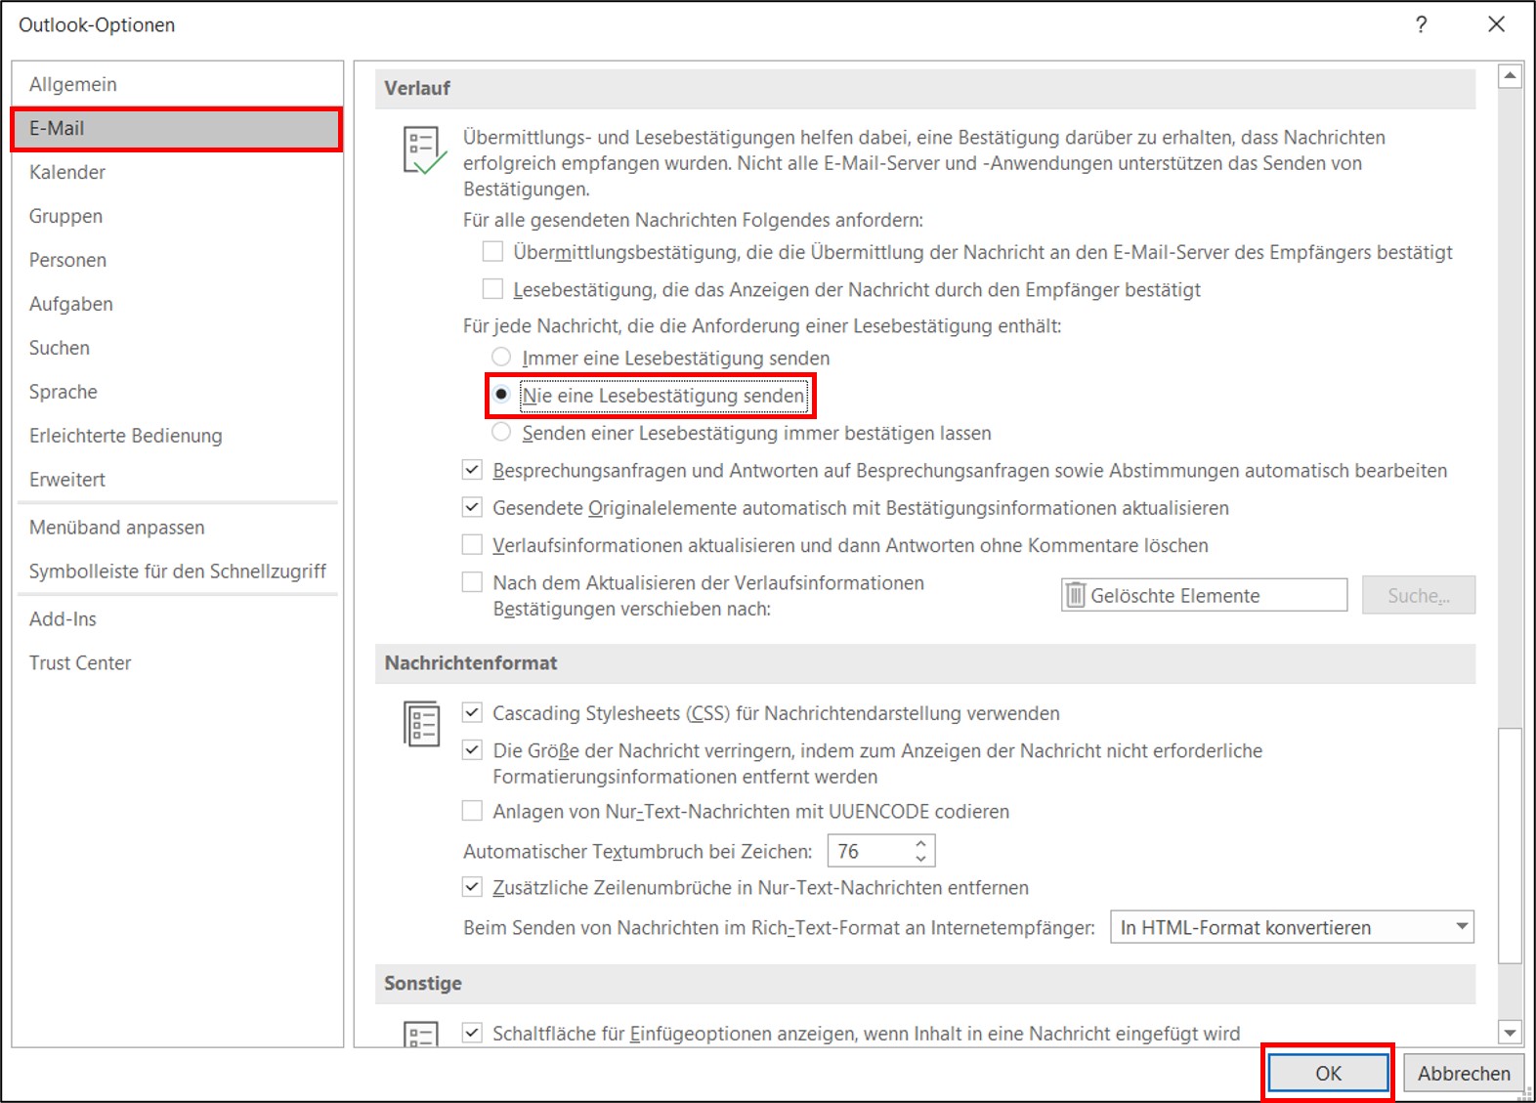The image size is (1536, 1103).
Task: Enable Nach dem Aktualisieren der Verlaufsinformationen checkbox
Action: pyautogui.click(x=472, y=582)
